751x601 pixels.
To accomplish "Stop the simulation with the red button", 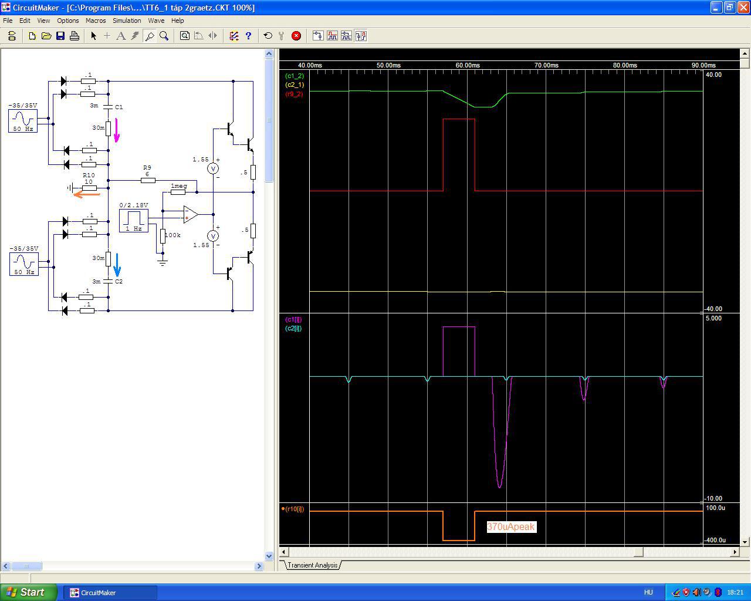I will tap(296, 36).
